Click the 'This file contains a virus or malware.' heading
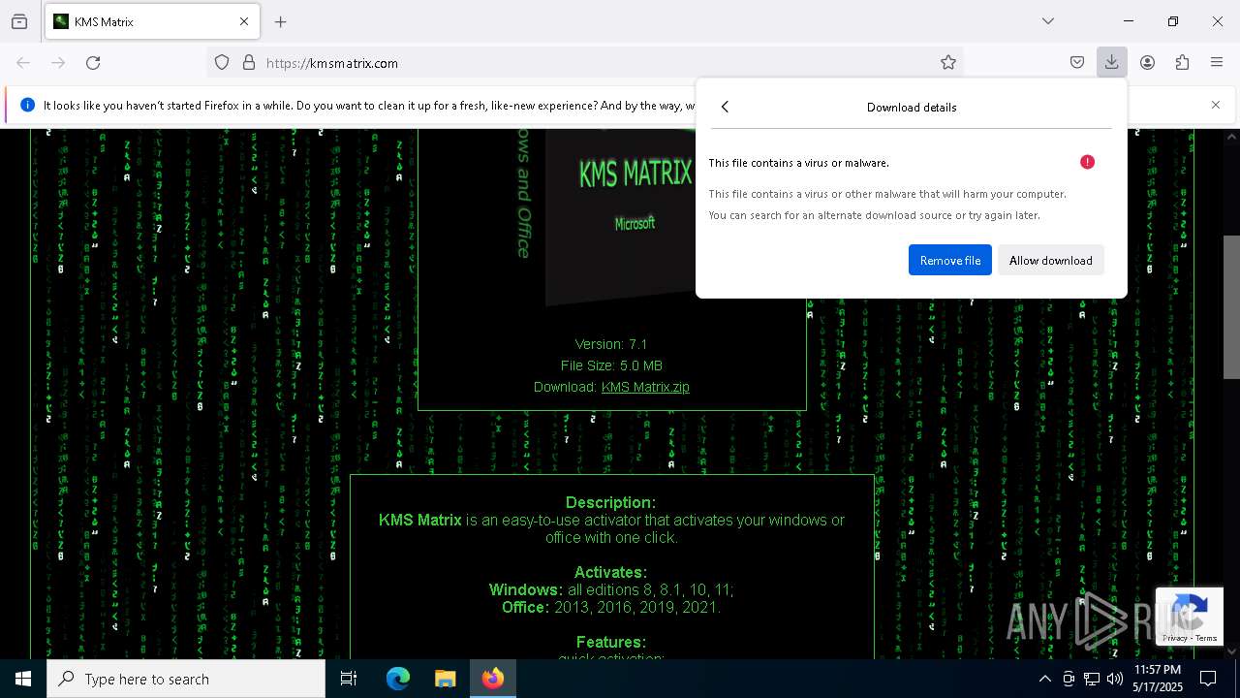 798,163
